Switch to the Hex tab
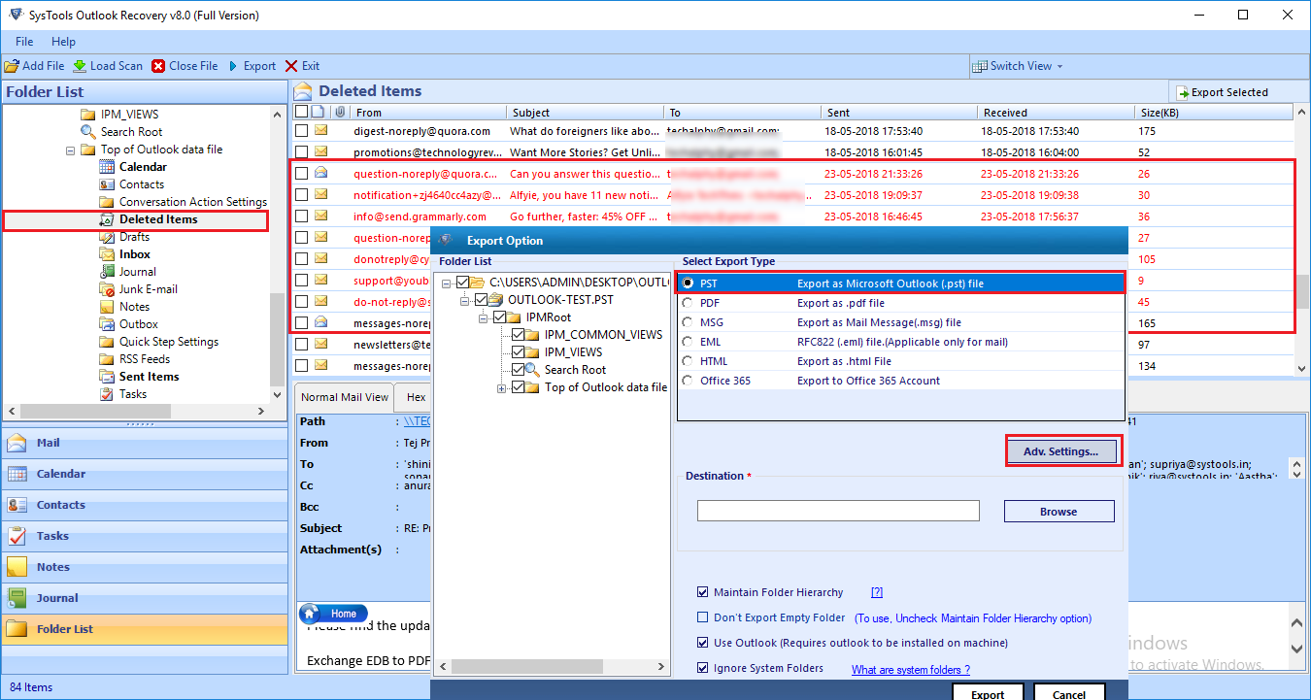This screenshot has height=700, width=1311. pos(416,397)
